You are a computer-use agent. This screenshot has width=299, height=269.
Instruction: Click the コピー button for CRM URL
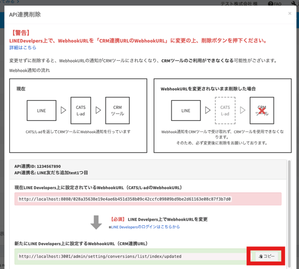266,256
